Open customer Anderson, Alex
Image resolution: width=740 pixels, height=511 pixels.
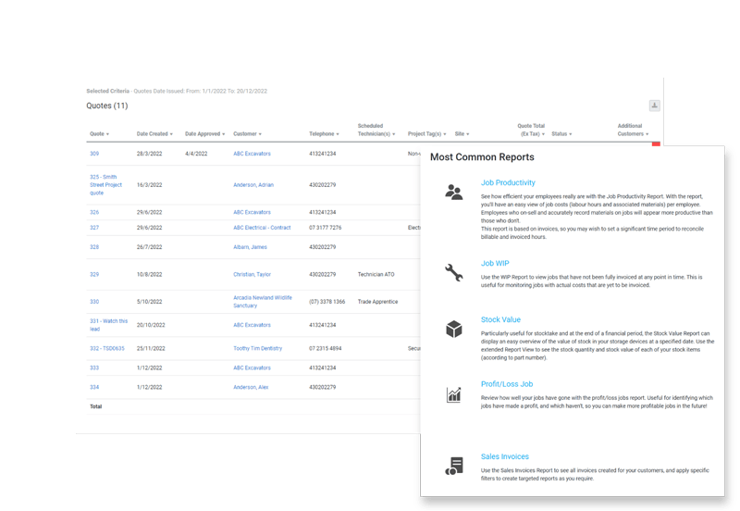click(x=251, y=387)
